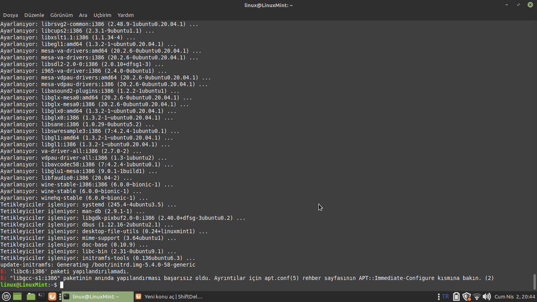The image size is (537, 302).
Task: Close the terminal window
Action: 530,5
